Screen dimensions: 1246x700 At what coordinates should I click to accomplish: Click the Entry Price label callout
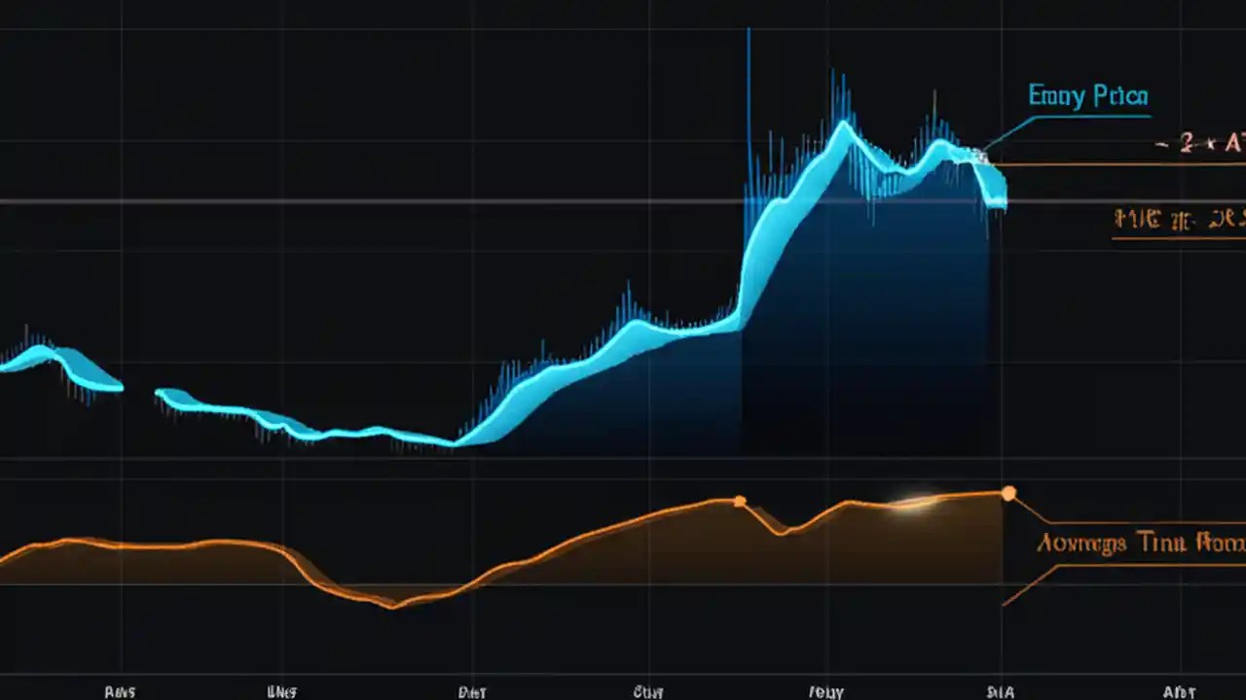click(1086, 95)
